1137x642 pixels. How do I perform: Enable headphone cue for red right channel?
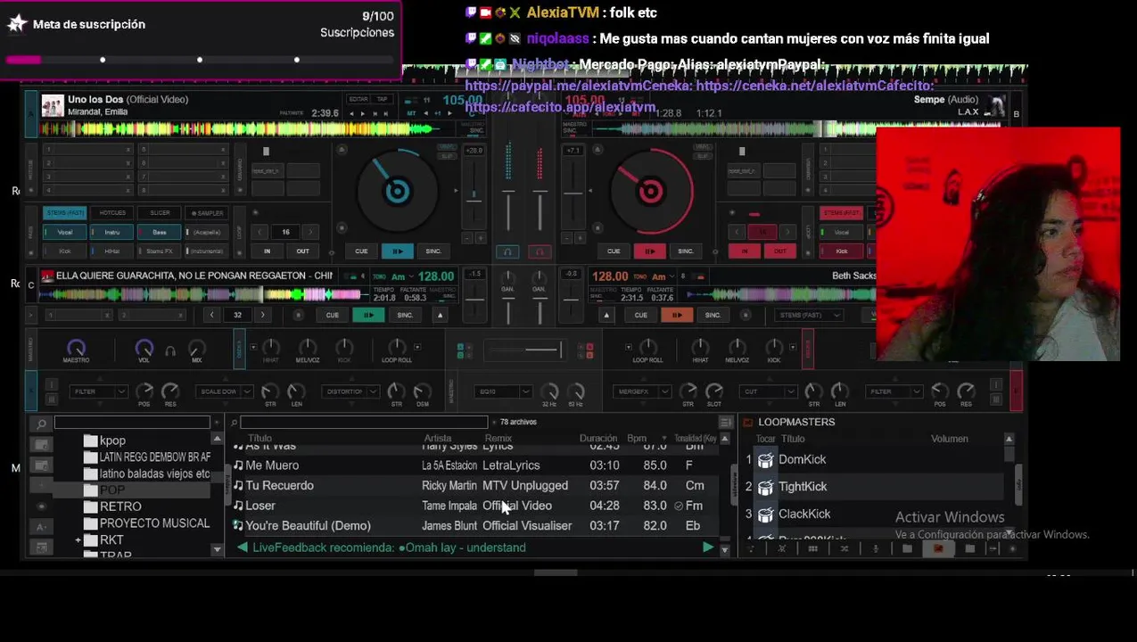(x=540, y=252)
